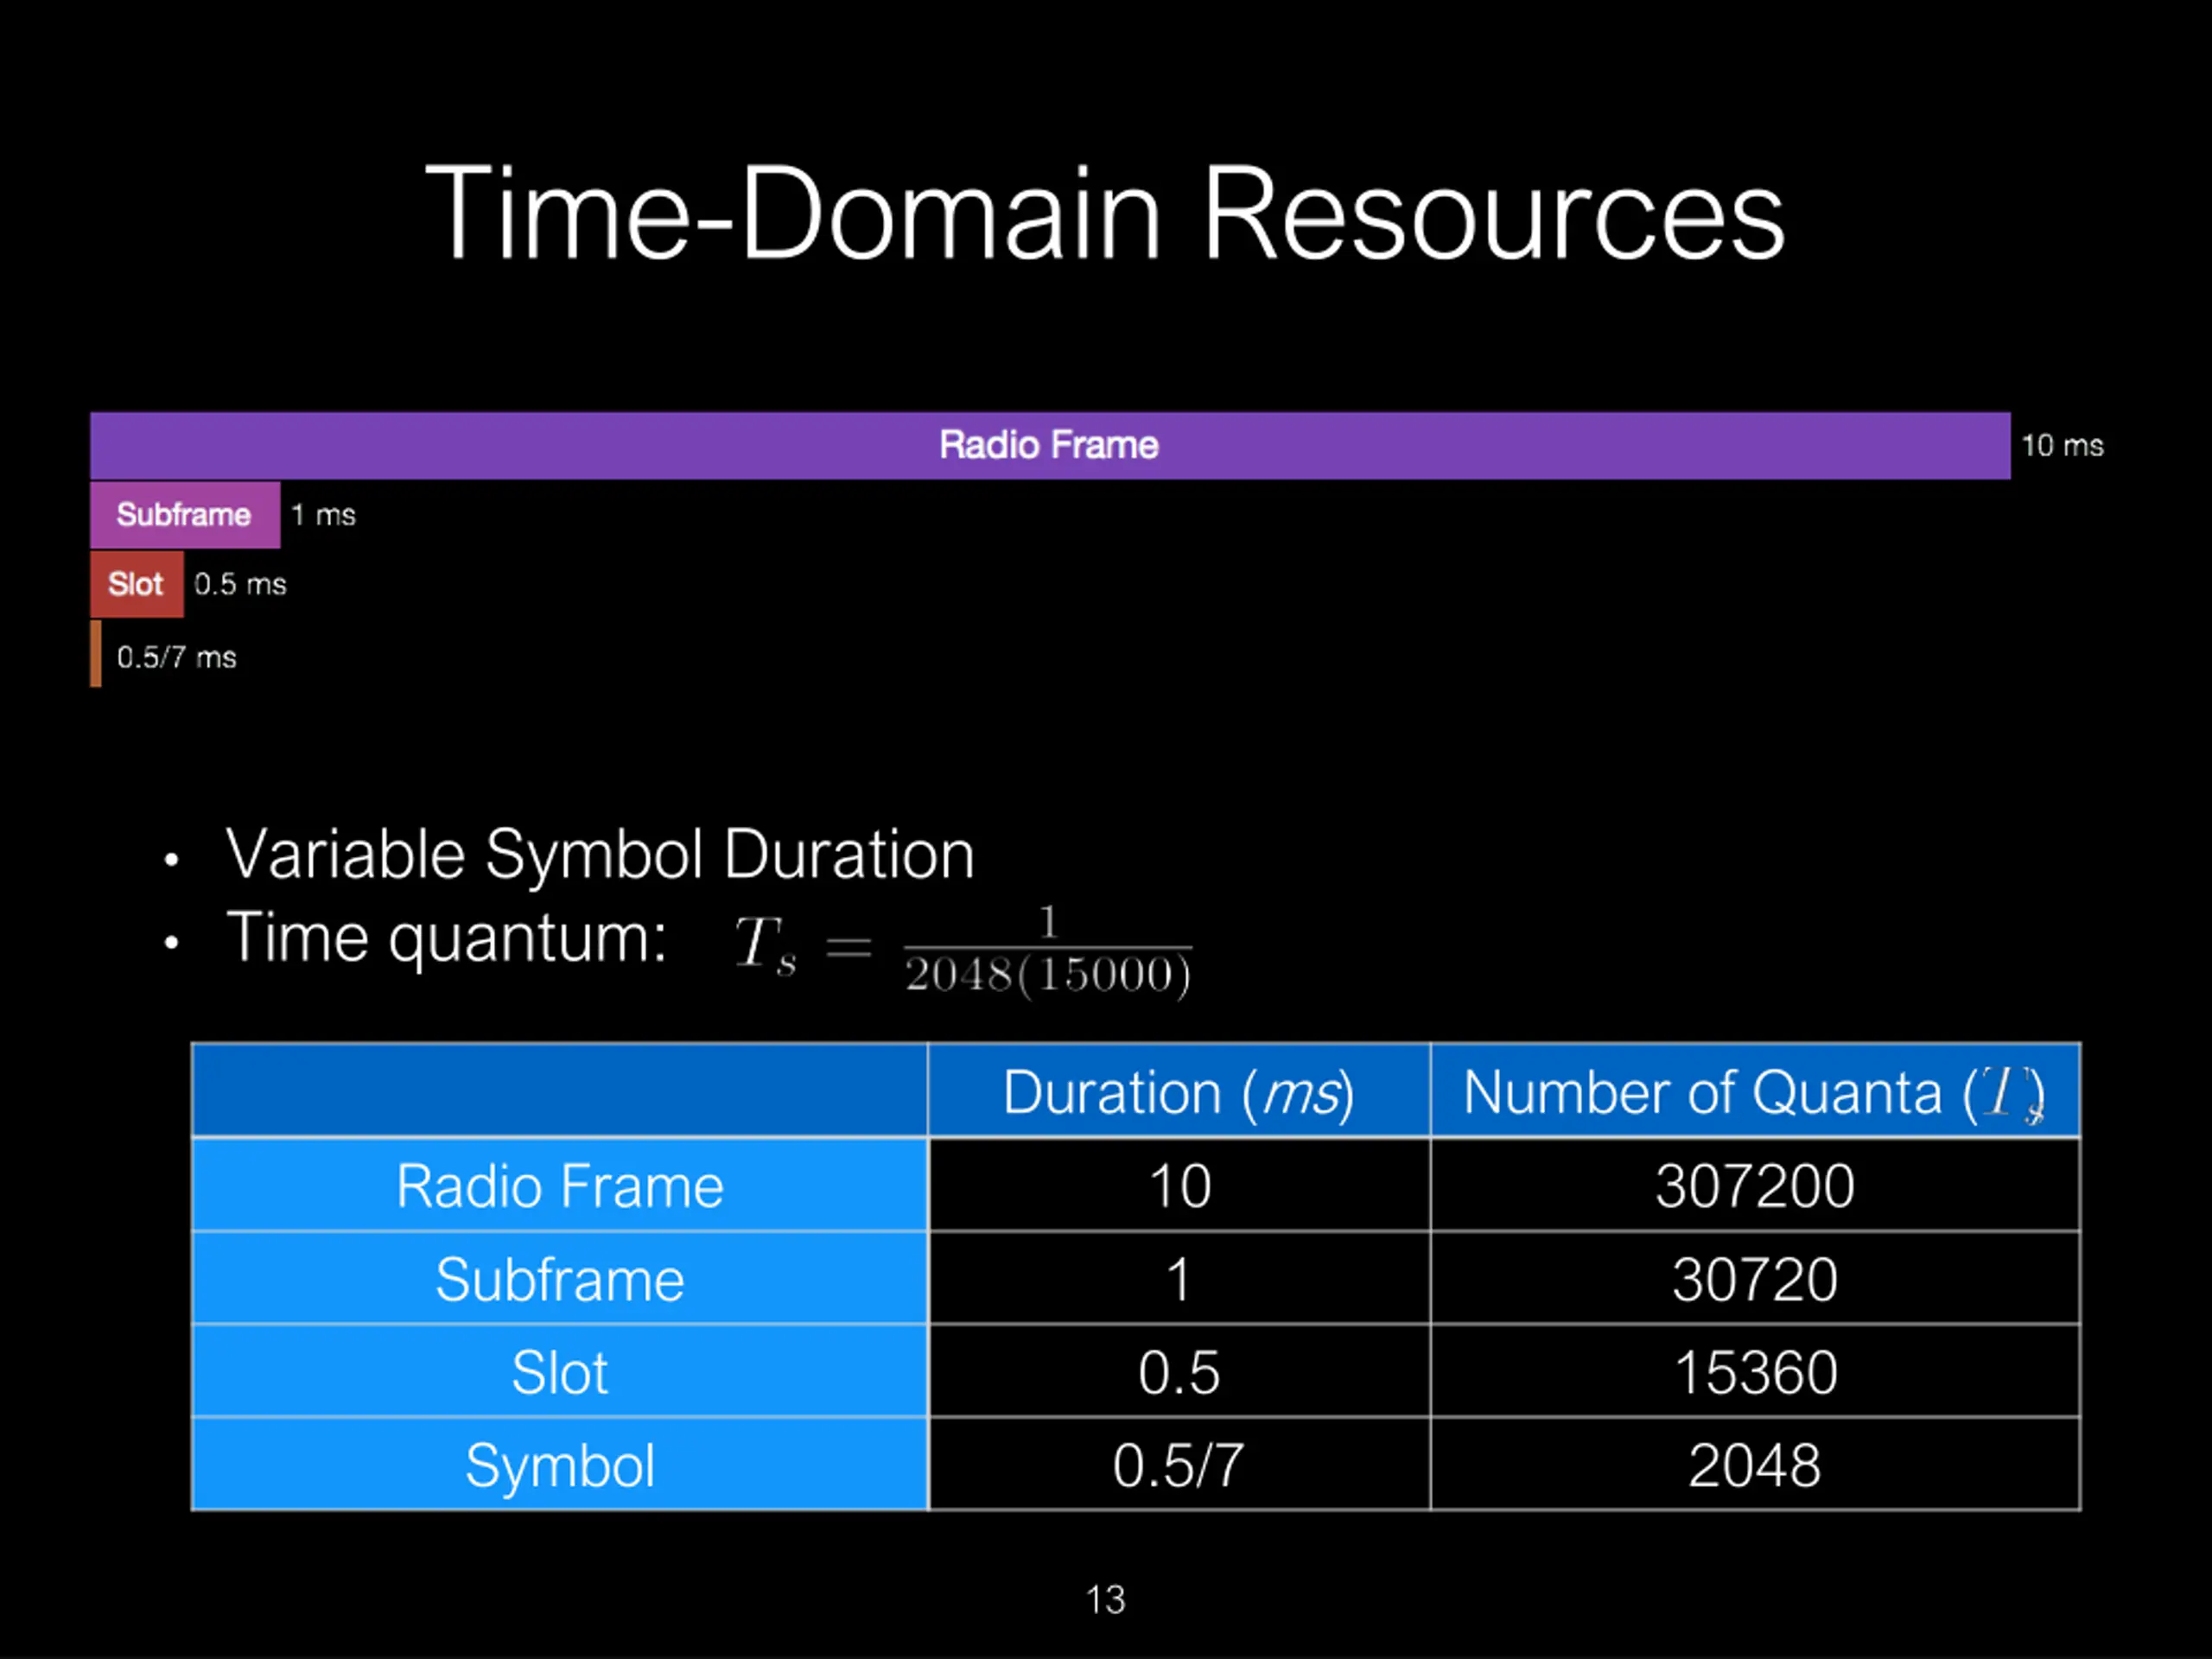Click the 'Duration (ms)' column header
The width and height of the screenshot is (2212, 1659).
click(1179, 1091)
